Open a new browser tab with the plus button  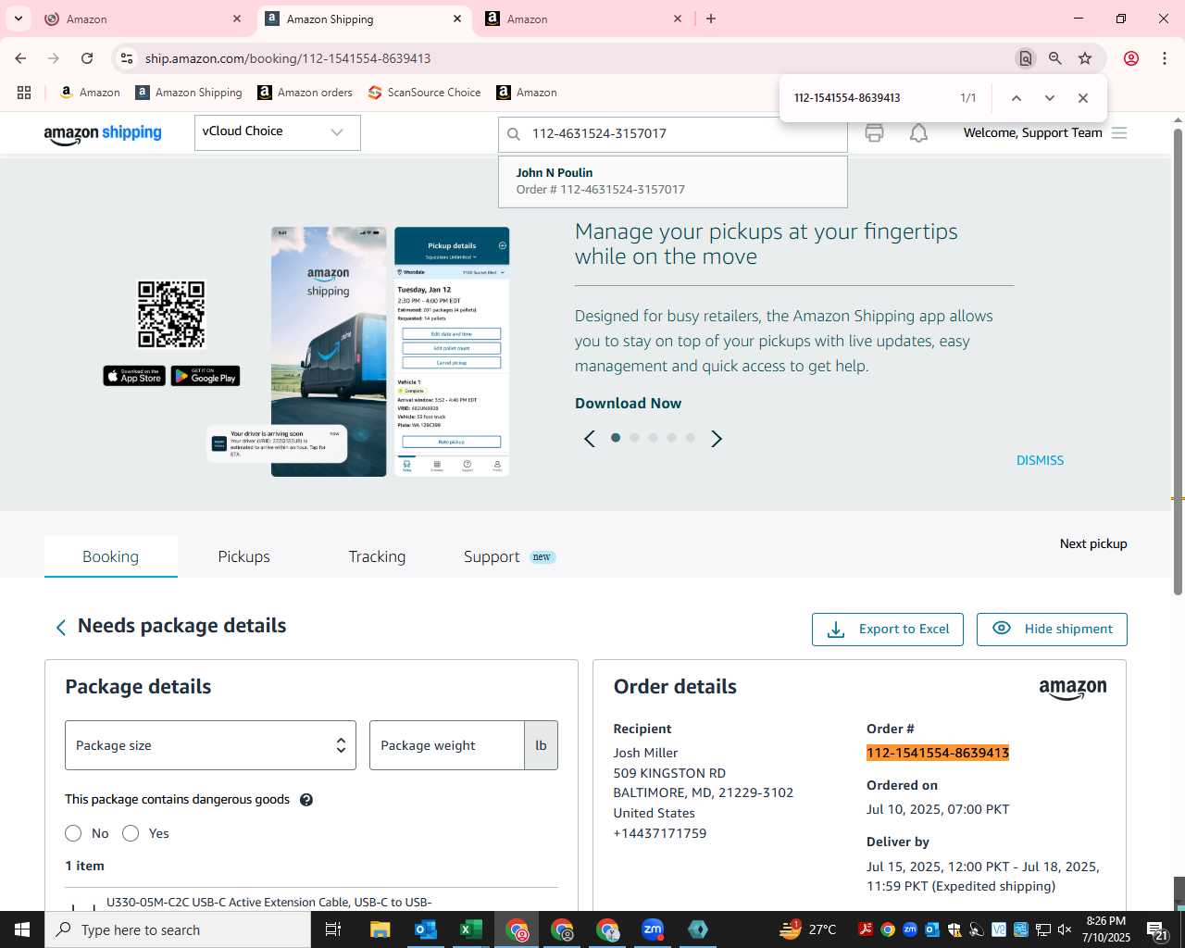(x=711, y=19)
